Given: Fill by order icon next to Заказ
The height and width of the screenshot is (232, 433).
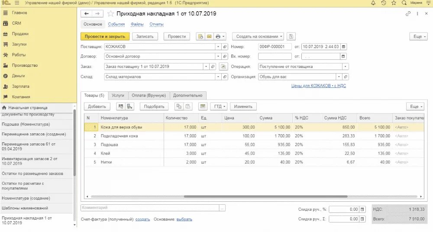Looking at the screenshot, I should coord(223,67).
